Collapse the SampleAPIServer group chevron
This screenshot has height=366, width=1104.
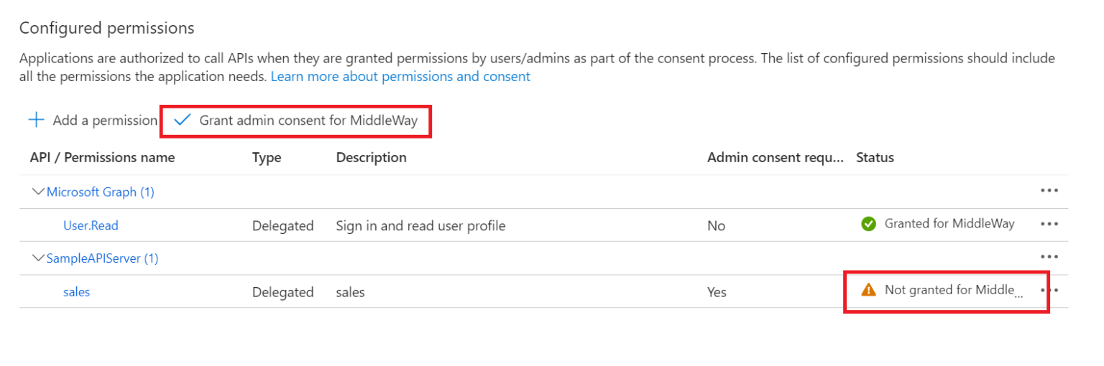(39, 258)
